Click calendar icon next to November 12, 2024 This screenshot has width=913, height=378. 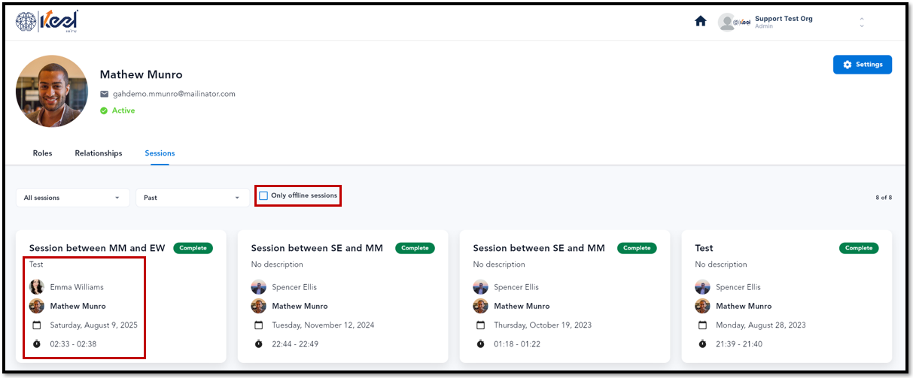click(x=259, y=325)
